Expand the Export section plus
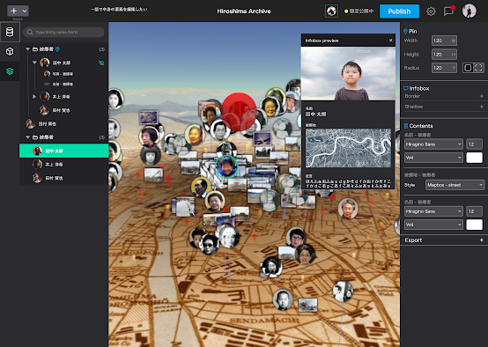This screenshot has height=347, width=488. [481, 240]
